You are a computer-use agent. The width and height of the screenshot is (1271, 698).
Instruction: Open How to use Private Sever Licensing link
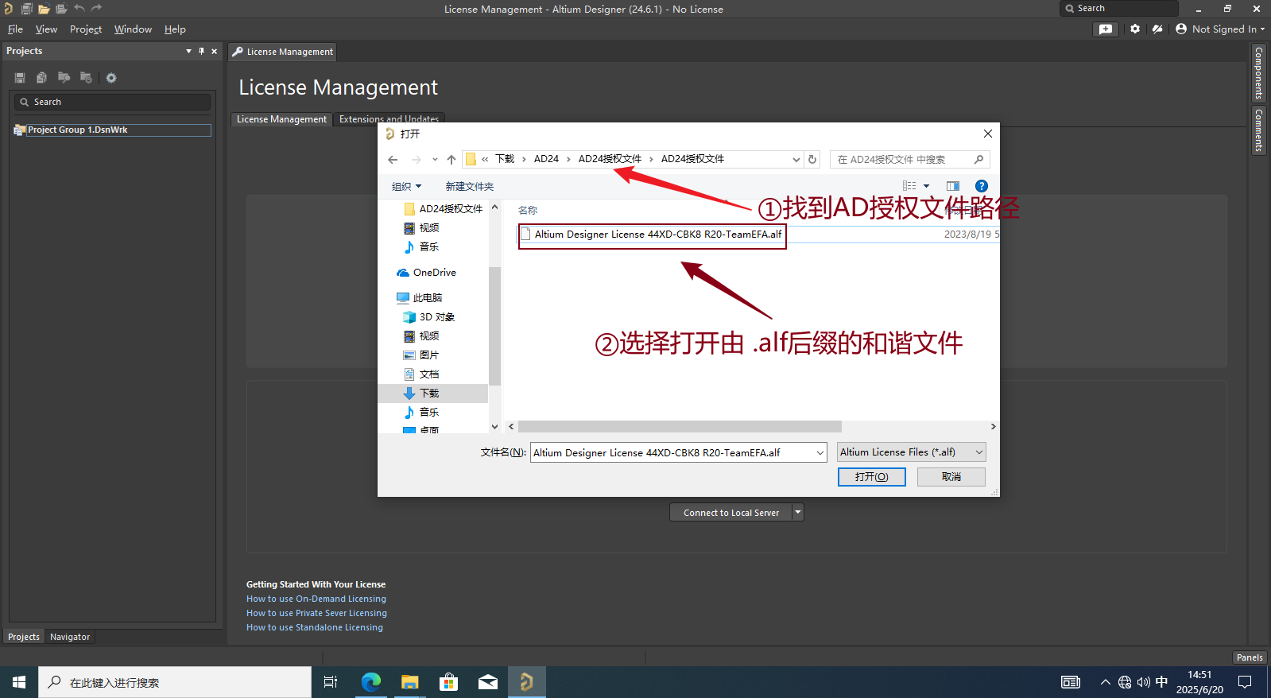pos(316,613)
